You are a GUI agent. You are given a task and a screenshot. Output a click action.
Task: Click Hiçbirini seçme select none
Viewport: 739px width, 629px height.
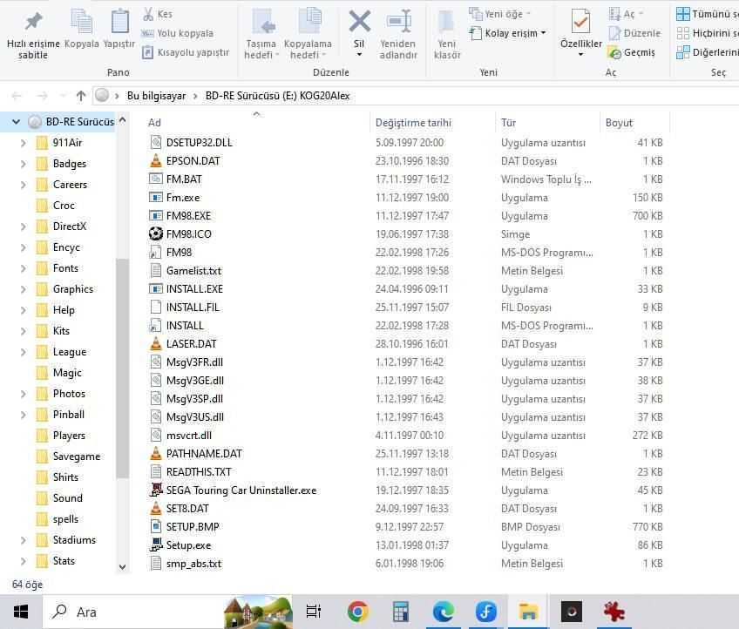(707, 33)
